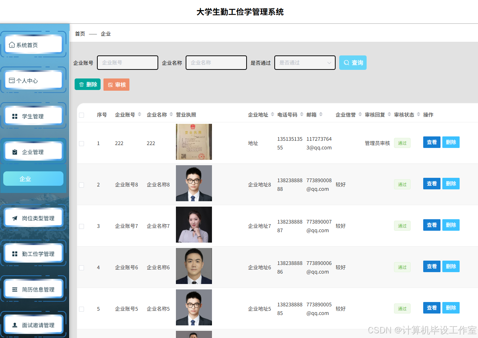This screenshot has height=338, width=478.
Task: Click 查看 for 企业账号7
Action: pyautogui.click(x=432, y=225)
